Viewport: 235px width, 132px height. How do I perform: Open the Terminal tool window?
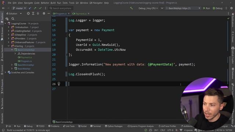click(x=95, y=126)
